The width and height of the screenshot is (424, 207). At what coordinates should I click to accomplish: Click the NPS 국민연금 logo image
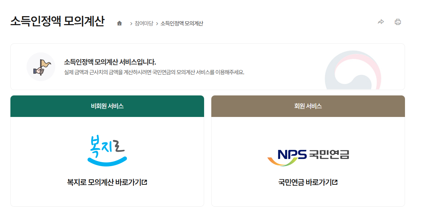tap(308, 157)
